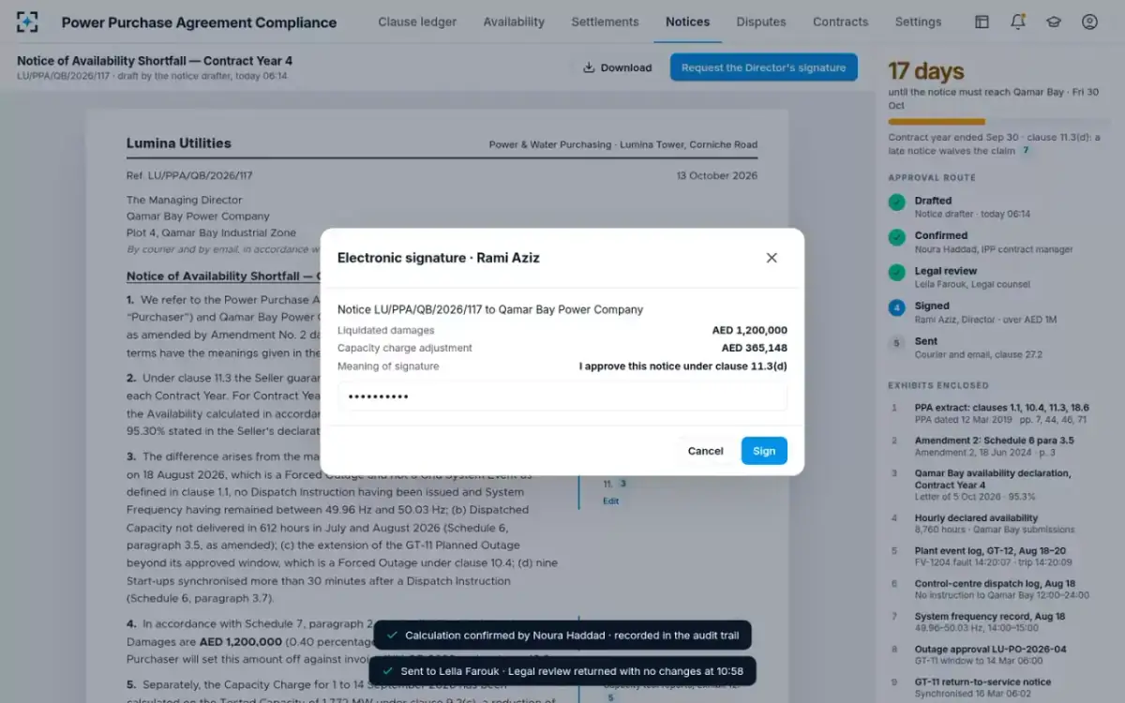The height and width of the screenshot is (703, 1125).
Task: Click the clause reference badge 7
Action: pyautogui.click(x=1026, y=150)
